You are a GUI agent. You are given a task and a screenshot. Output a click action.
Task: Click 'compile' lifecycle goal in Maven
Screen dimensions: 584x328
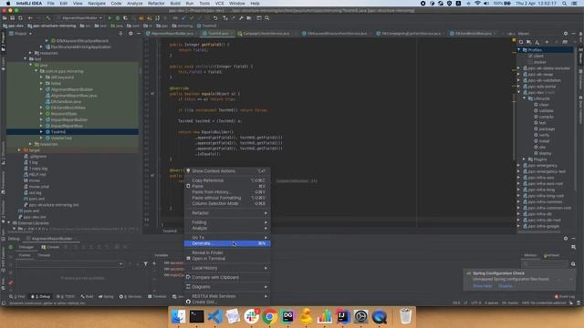point(547,117)
